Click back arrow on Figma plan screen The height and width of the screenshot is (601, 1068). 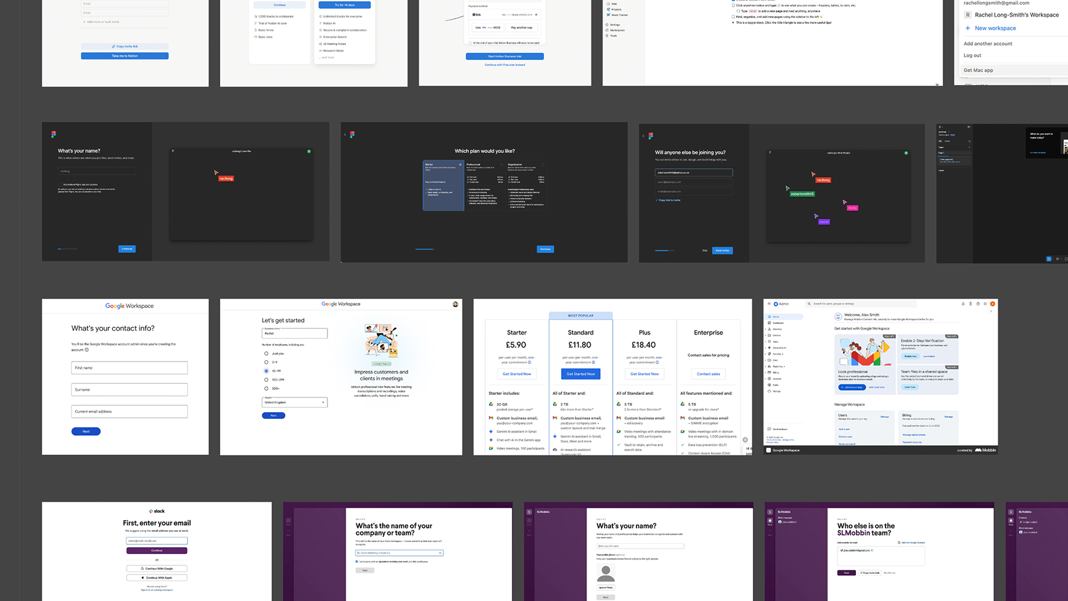(345, 135)
